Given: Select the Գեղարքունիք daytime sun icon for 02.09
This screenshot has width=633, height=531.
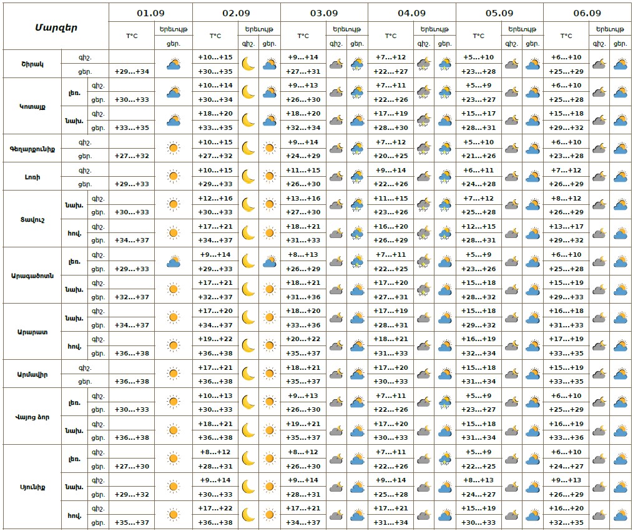Looking at the screenshot, I should point(270,149).
